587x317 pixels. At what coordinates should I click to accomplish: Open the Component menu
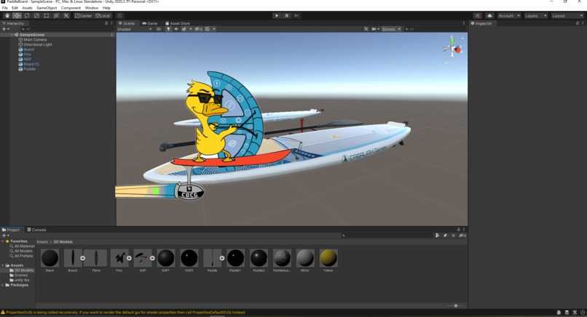pos(71,8)
